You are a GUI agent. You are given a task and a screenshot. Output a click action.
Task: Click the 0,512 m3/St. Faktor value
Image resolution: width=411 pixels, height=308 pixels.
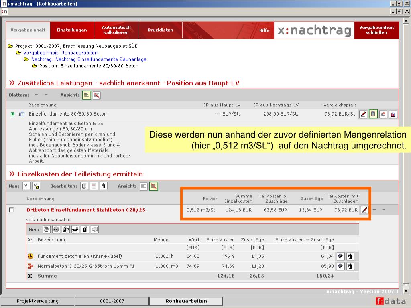(x=201, y=210)
